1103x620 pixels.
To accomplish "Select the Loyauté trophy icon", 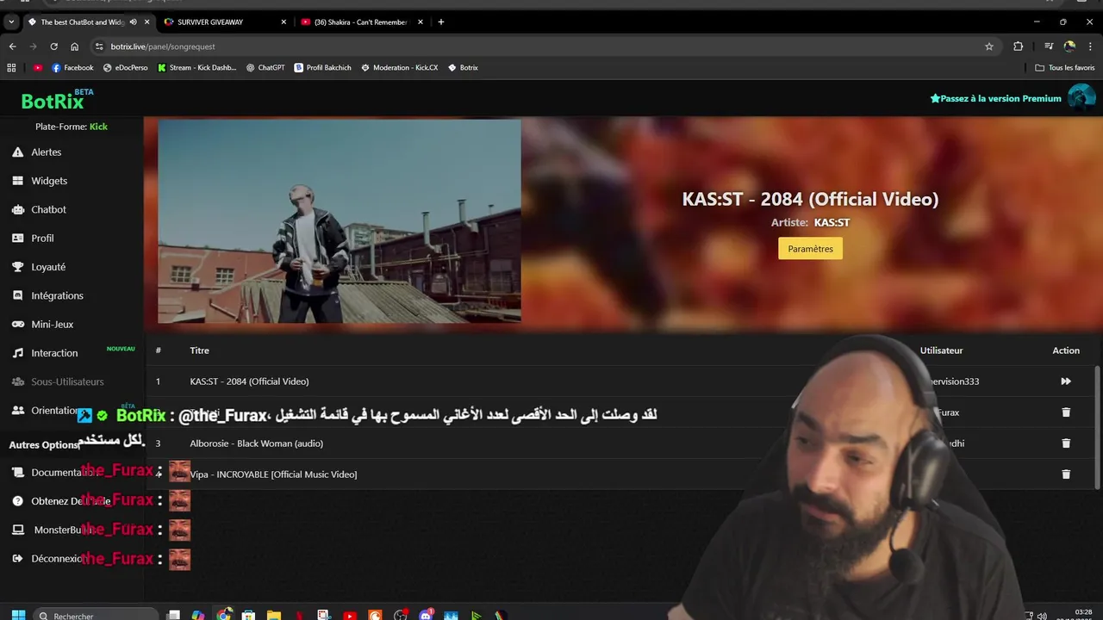I will (17, 267).
